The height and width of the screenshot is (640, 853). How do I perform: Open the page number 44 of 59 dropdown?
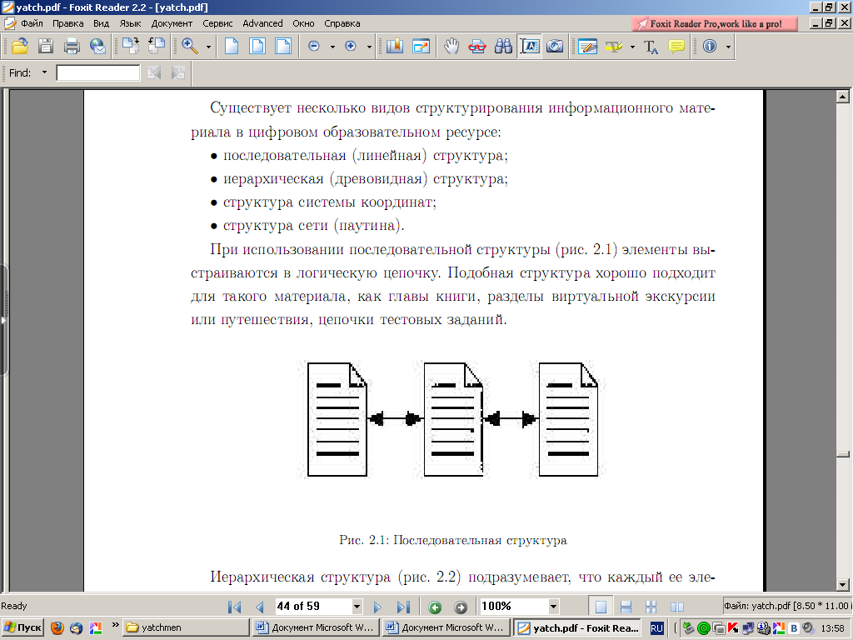pyautogui.click(x=357, y=607)
